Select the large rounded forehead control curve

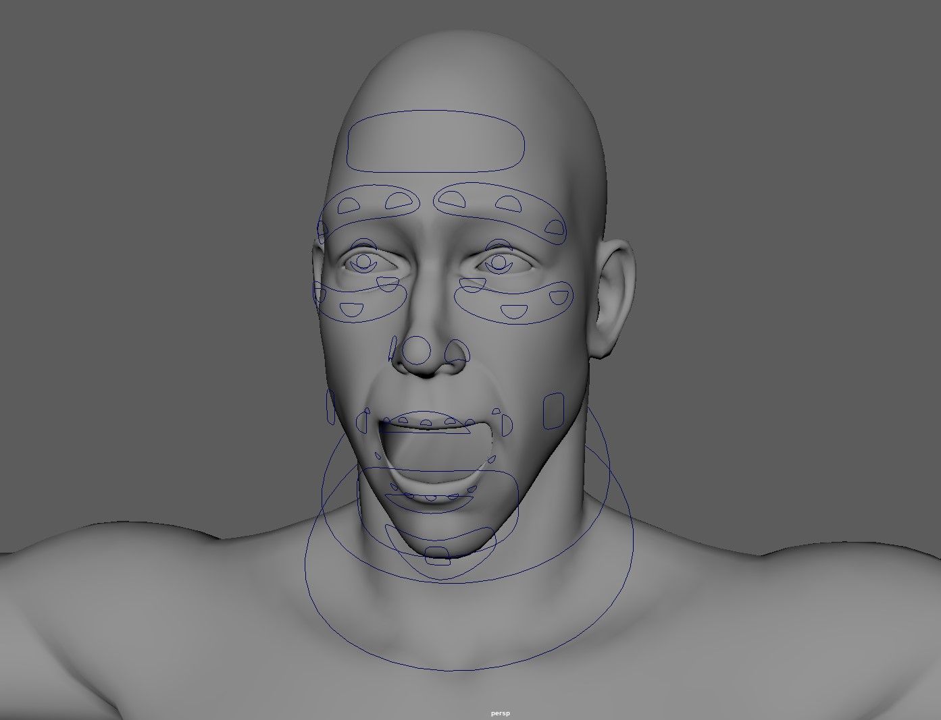[x=436, y=142]
